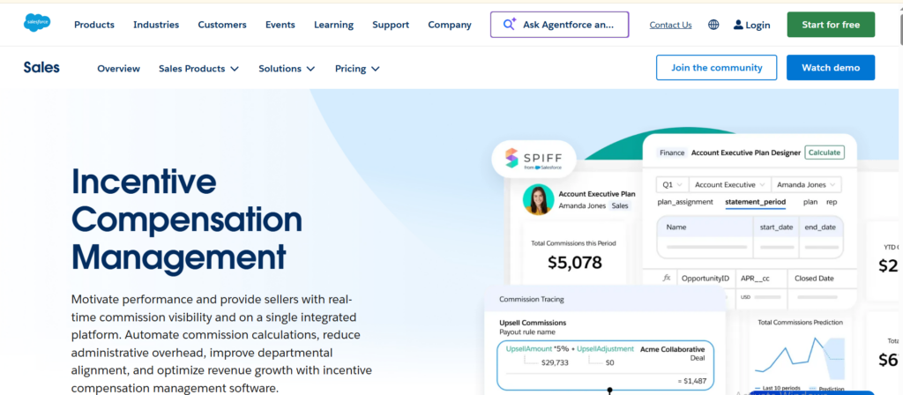Screen dimensions: 903x395
Task: Select the plan_assignment tab
Action: (x=685, y=202)
